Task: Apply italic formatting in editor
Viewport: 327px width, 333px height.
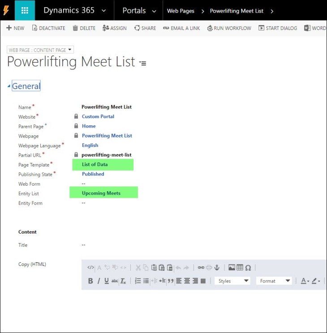Action: pos(99,281)
